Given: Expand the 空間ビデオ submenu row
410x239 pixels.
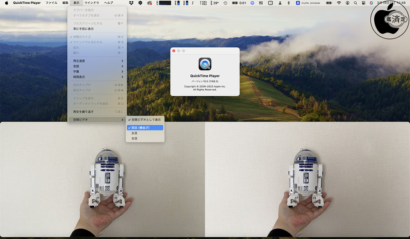Looking at the screenshot, I should click(x=97, y=119).
